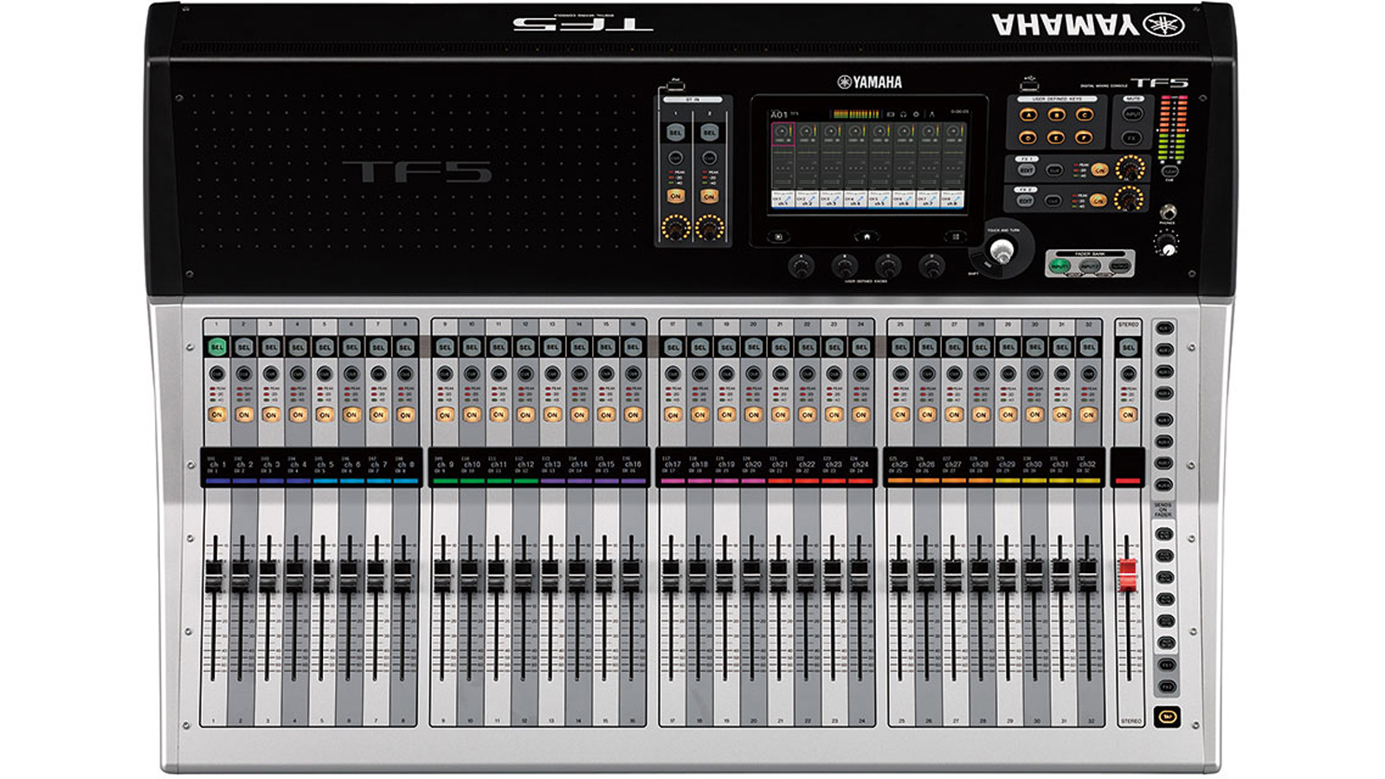
Task: Cue the STEREO master channel
Action: pos(1128,374)
